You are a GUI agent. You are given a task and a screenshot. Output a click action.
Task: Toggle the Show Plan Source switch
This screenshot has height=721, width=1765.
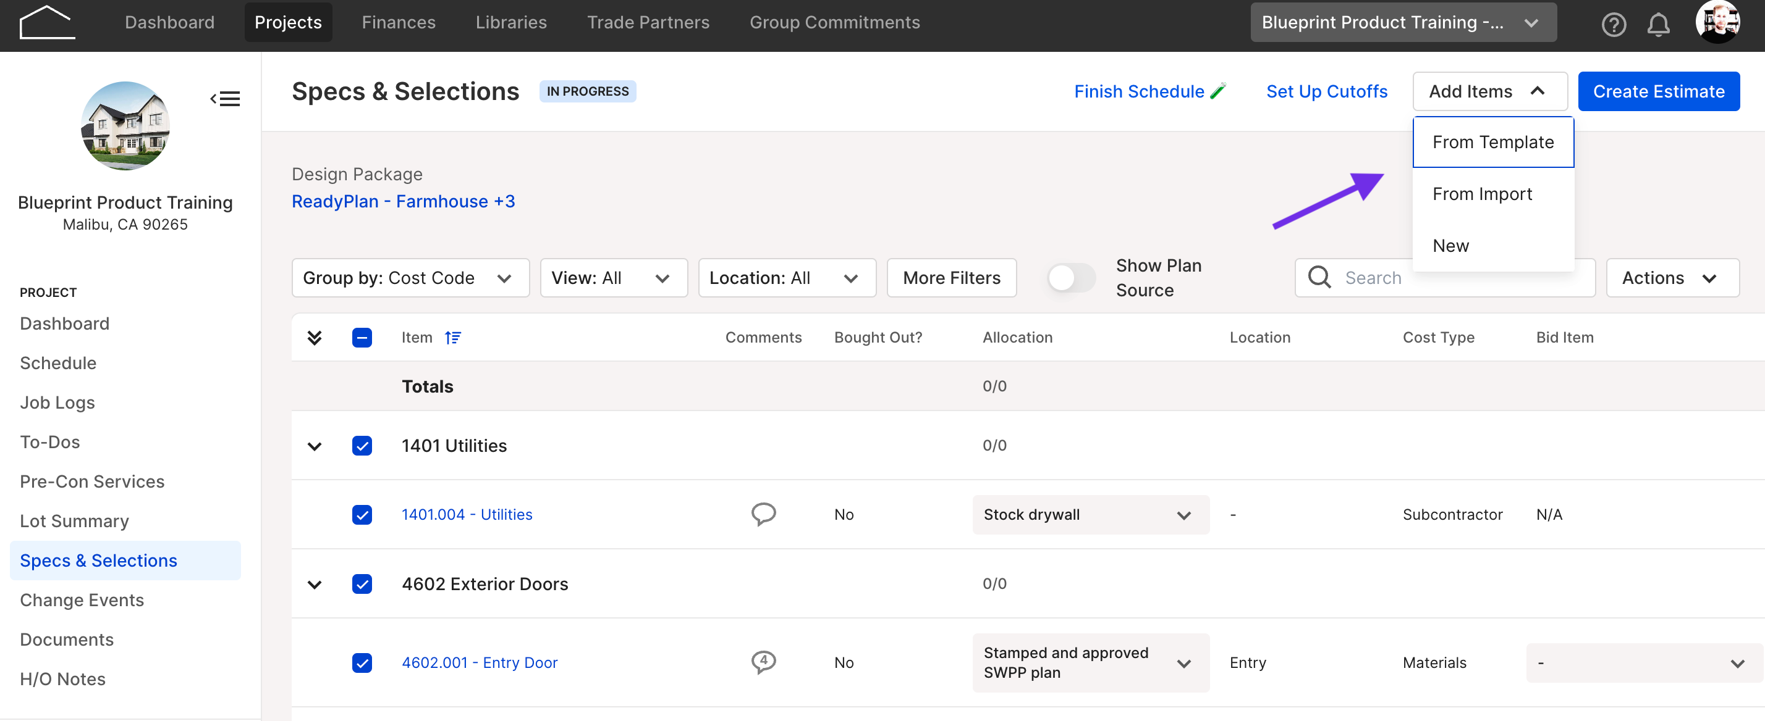click(x=1072, y=277)
